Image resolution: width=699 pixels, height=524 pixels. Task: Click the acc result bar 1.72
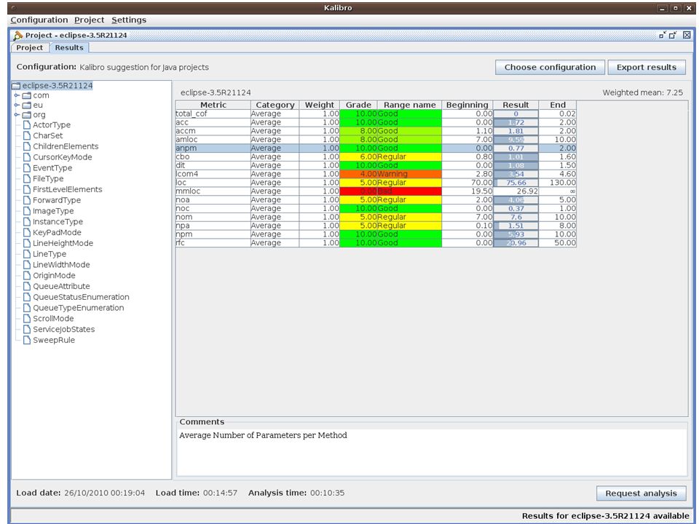pyautogui.click(x=516, y=122)
